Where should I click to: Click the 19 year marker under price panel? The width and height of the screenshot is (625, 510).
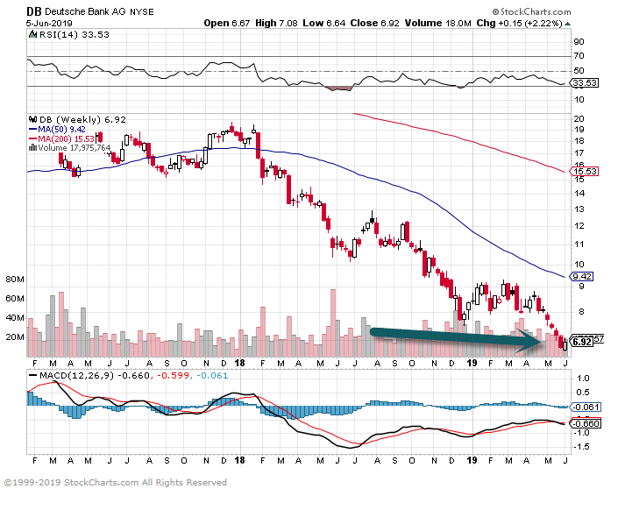coord(472,364)
